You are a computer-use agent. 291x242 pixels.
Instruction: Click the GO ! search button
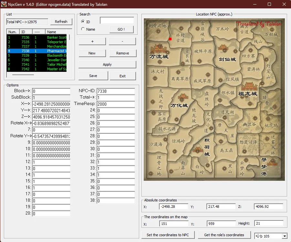click(x=121, y=29)
